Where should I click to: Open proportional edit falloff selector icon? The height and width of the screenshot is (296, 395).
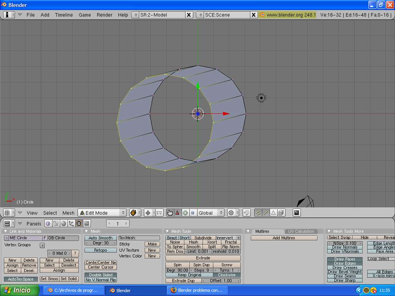(x=233, y=213)
